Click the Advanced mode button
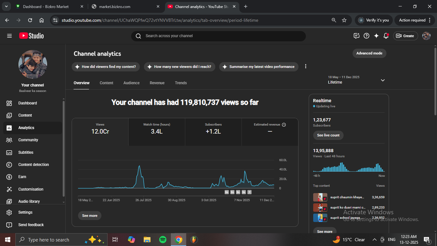This screenshot has width=437, height=246. [369, 53]
